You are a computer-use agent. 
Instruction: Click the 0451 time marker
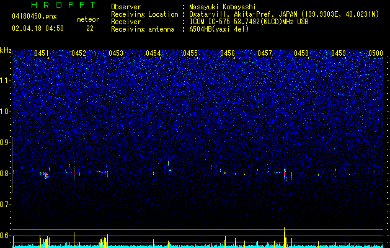(x=42, y=53)
